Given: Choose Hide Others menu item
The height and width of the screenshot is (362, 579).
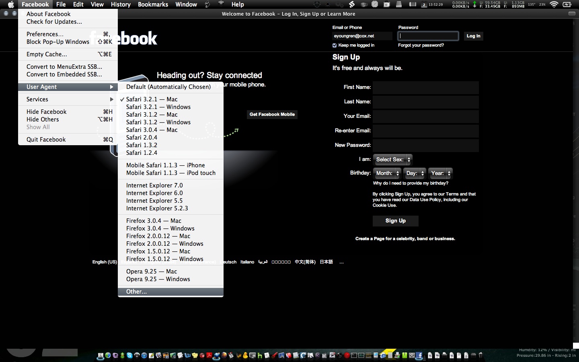Looking at the screenshot, I should point(68,119).
